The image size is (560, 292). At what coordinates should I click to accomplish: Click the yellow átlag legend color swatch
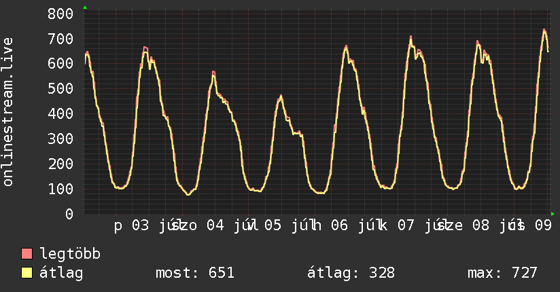coord(27,273)
